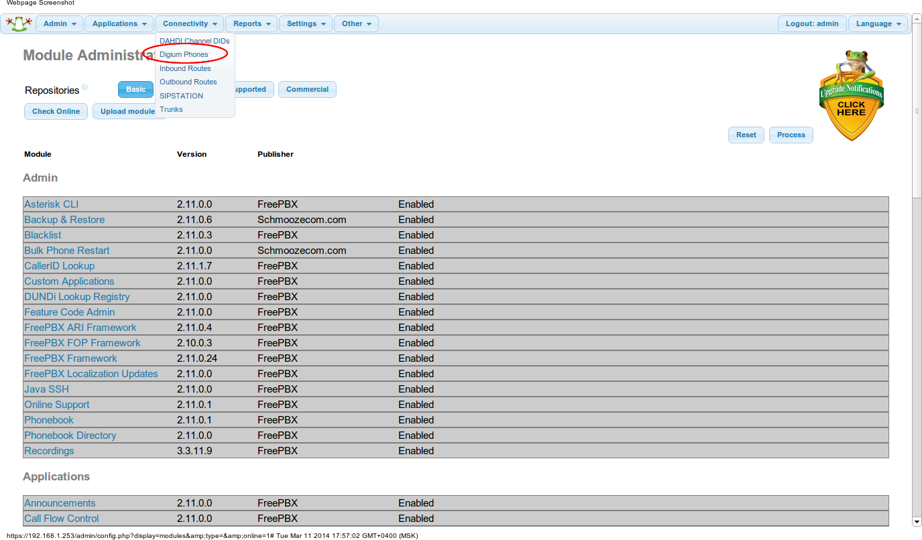Open the FreePBX FOP Framework module
The width and height of the screenshot is (922, 540).
[x=82, y=343]
